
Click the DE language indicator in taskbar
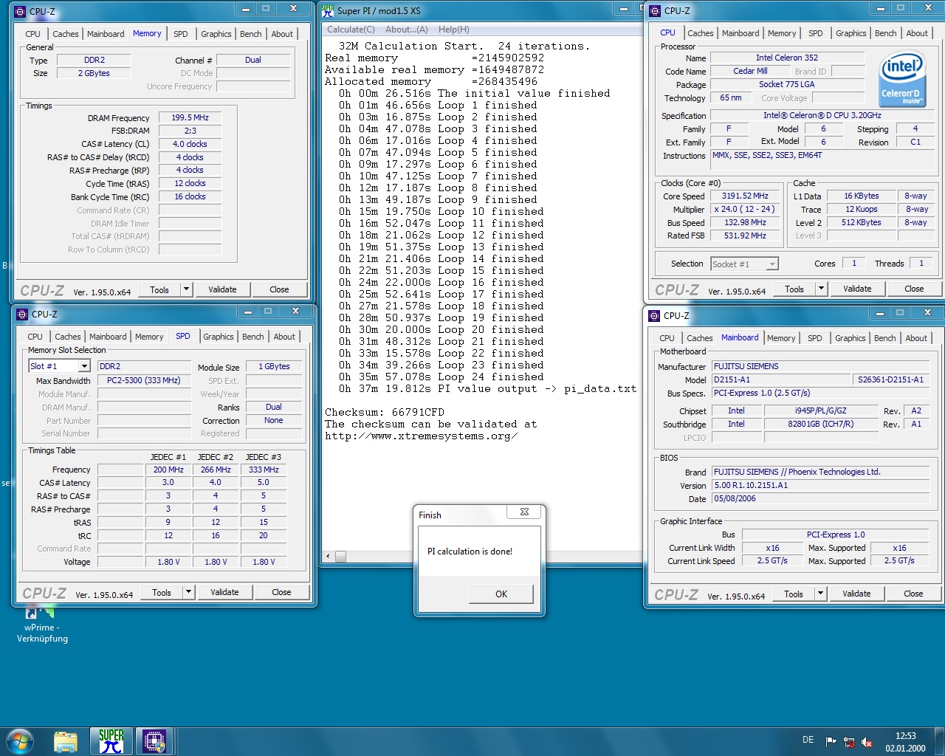(808, 740)
